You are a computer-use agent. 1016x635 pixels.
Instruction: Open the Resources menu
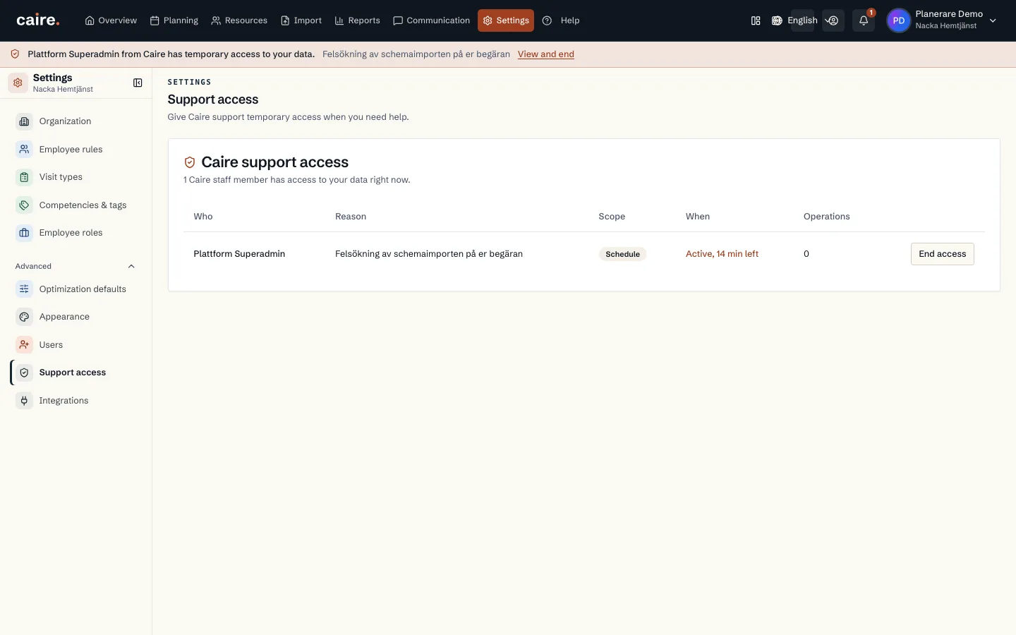click(x=239, y=20)
